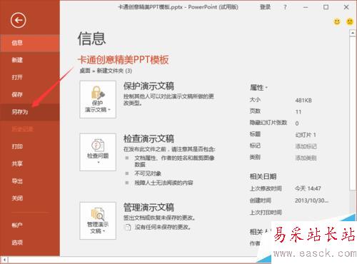Open 选项 from the sidebar
Viewport: 357px width, 264px height.
tap(30, 243)
